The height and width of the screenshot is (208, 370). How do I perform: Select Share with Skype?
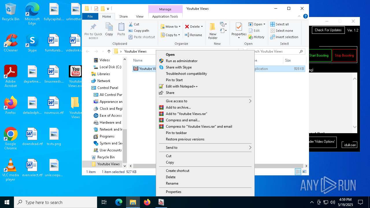pos(205,67)
